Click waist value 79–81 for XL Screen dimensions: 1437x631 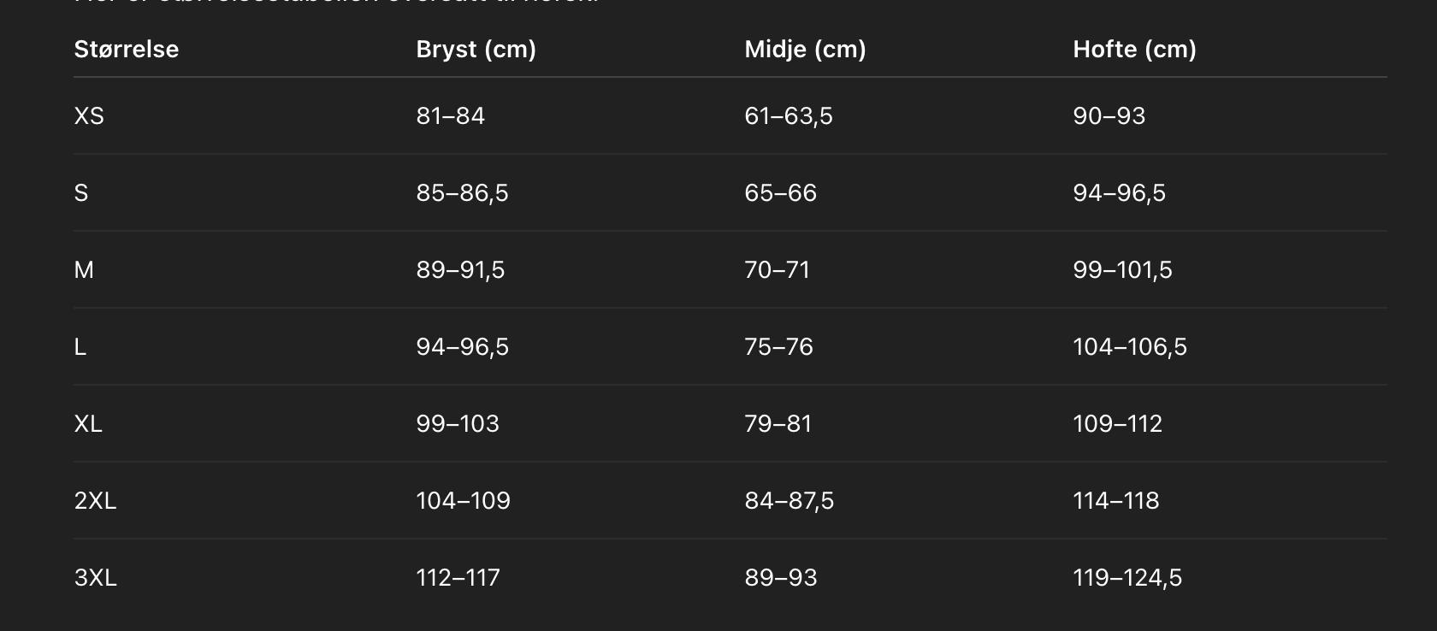click(x=778, y=424)
